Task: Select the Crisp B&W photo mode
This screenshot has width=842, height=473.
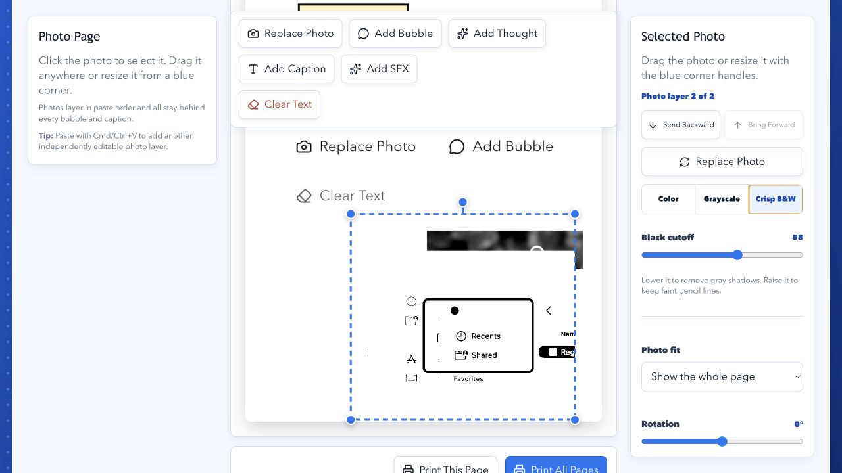Action: (776, 199)
